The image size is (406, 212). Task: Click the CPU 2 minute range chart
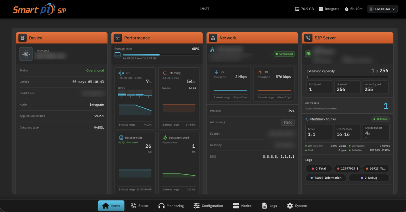click(135, 110)
